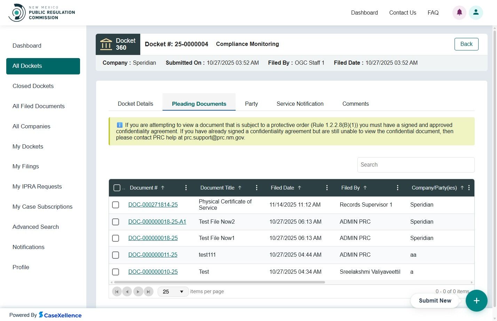
Task: Open document link DOC-000000018-25-A1
Action: click(157, 222)
